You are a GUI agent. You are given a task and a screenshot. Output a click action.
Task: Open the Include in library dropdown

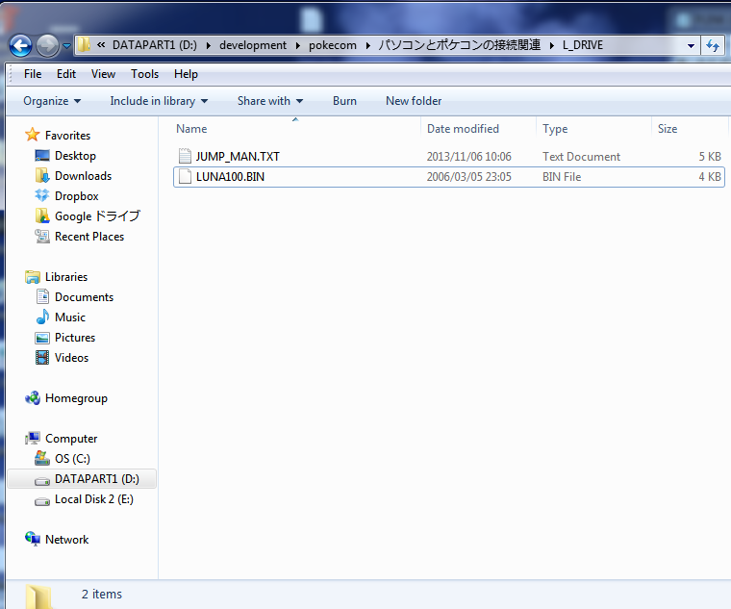click(159, 101)
